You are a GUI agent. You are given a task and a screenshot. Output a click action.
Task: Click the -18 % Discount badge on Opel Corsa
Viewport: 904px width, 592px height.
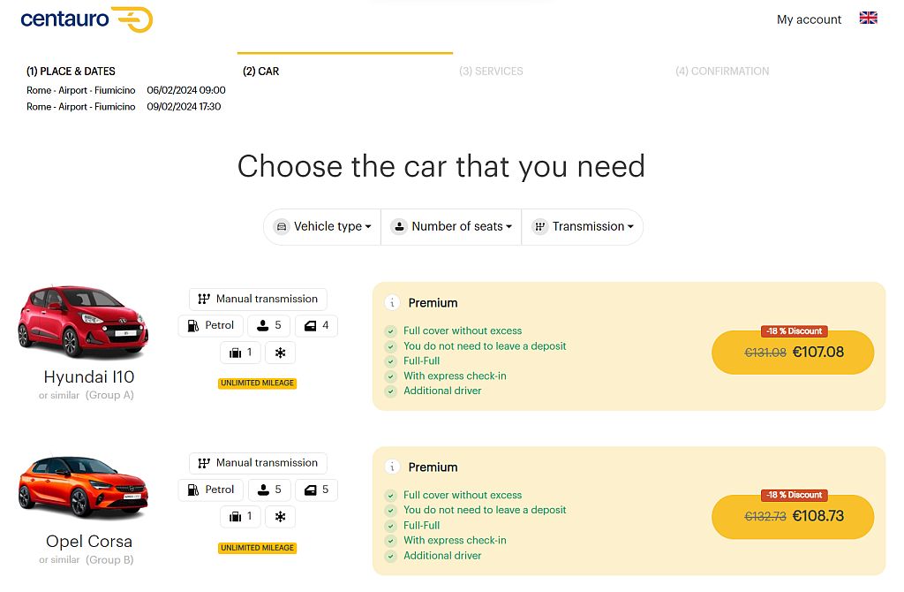(x=793, y=495)
